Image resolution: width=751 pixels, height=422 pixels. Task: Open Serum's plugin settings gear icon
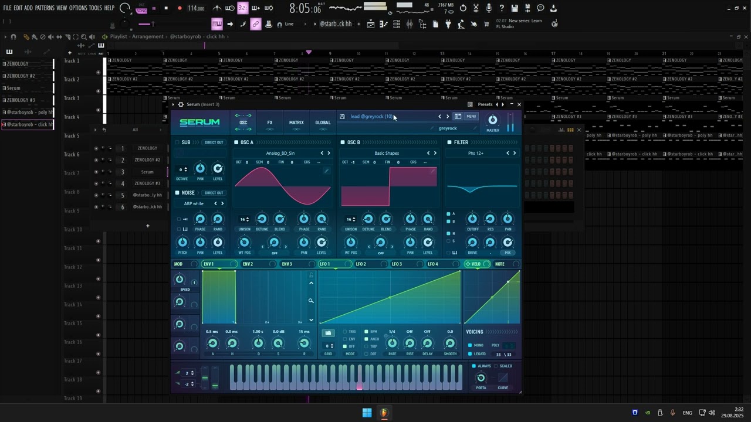tap(181, 104)
